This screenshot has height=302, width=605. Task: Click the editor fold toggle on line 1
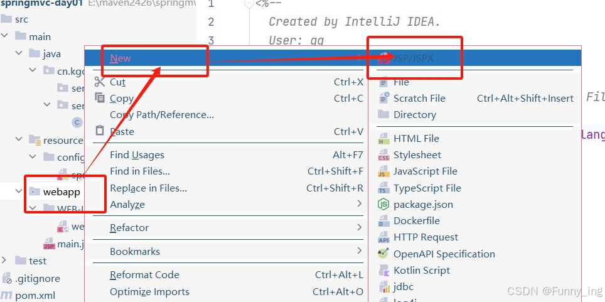249,4
